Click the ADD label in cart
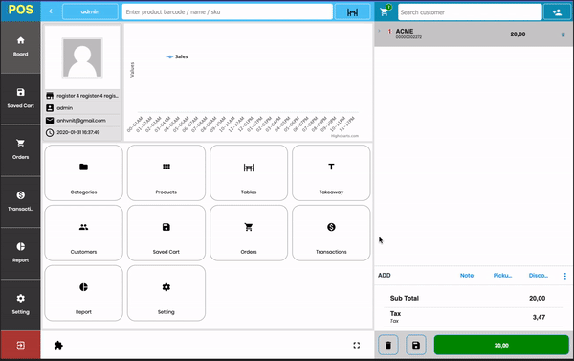 point(384,275)
